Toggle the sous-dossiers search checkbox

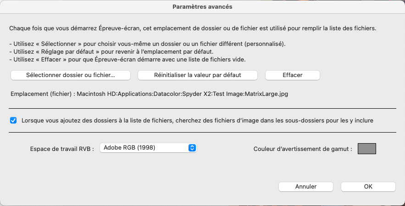pyautogui.click(x=13, y=121)
